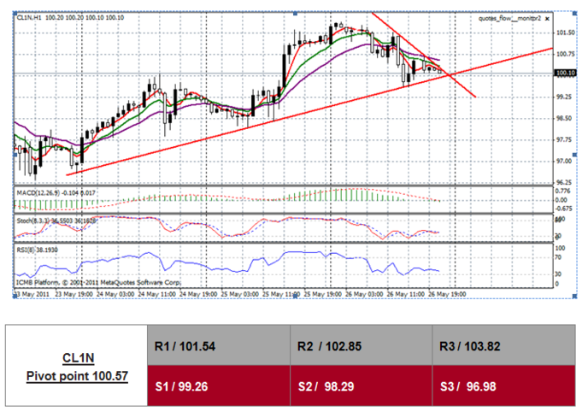Click the 101.50 price axis label
The image size is (588, 418).
point(565,32)
